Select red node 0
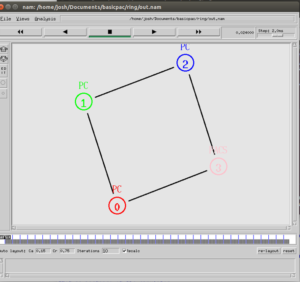 coord(117,206)
